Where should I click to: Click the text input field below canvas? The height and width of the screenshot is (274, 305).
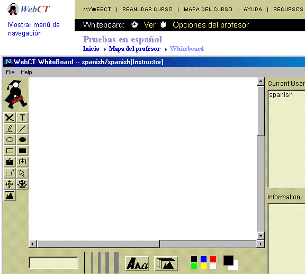click(x=53, y=262)
